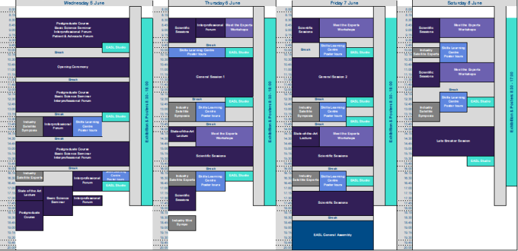Select Saturday's last EASL Studio block

coord(481,161)
